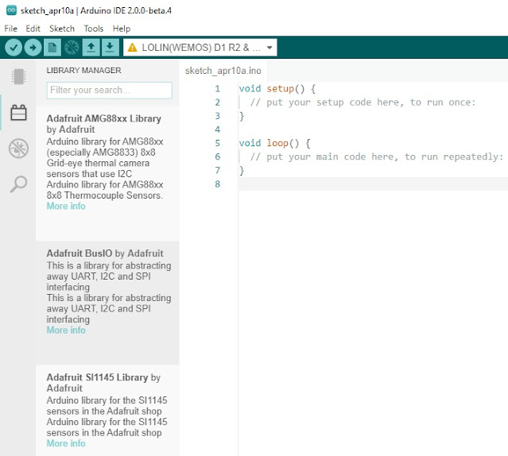Open the Sketch menu
Viewport: 508px width, 456px height.
[62, 29]
